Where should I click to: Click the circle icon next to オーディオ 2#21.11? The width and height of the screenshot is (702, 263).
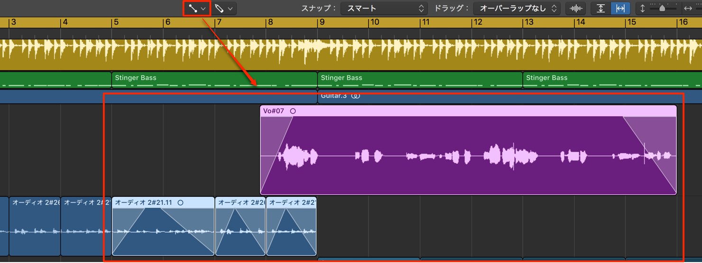click(x=180, y=202)
